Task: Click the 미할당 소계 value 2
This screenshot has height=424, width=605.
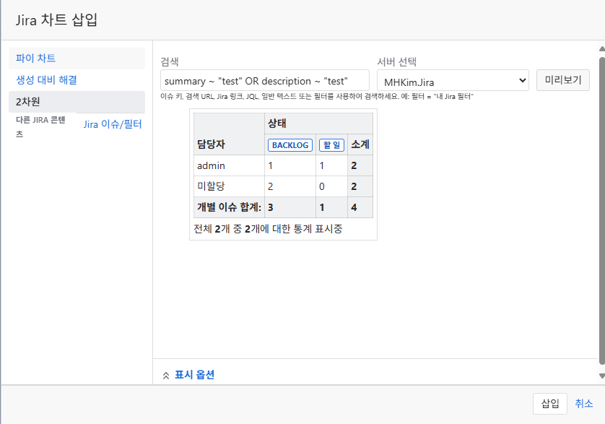Action: click(x=354, y=186)
